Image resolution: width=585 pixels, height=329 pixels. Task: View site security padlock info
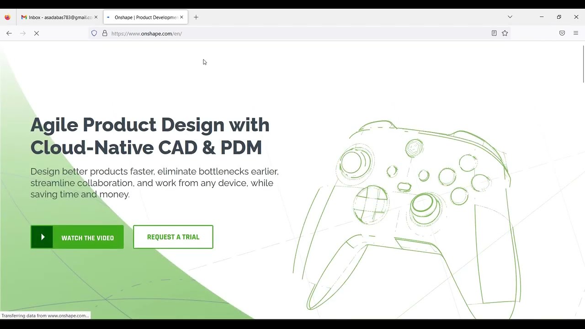click(105, 33)
